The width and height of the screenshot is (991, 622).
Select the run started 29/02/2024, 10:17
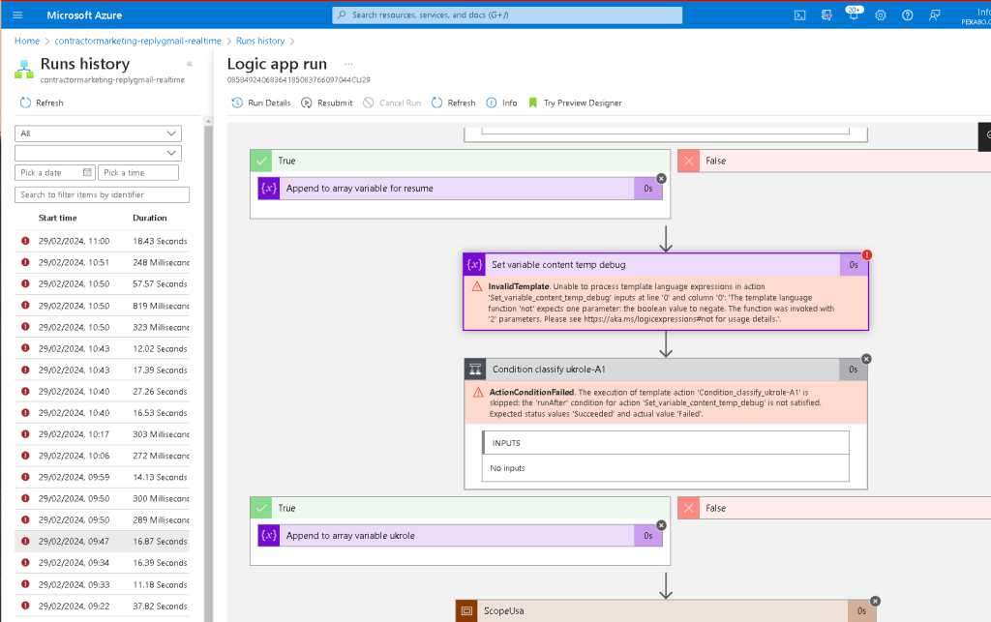click(102, 434)
